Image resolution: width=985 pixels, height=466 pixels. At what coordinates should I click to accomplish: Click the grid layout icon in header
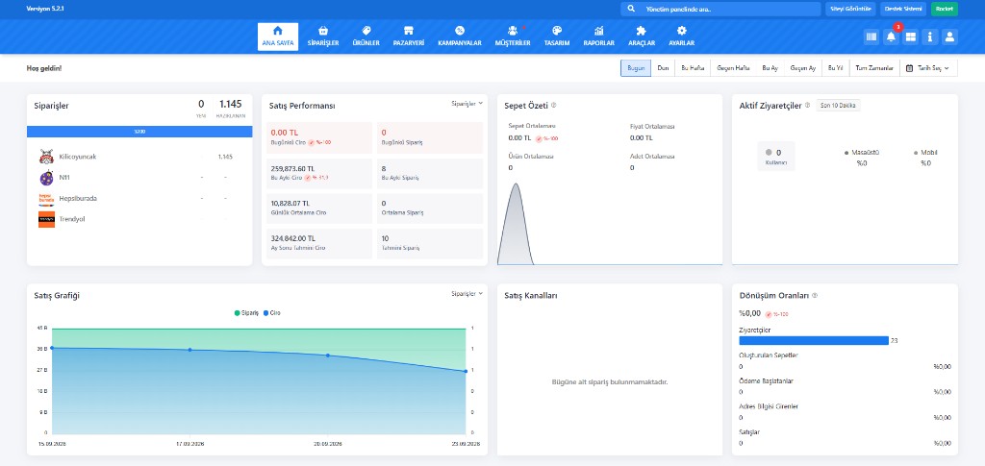(x=910, y=37)
